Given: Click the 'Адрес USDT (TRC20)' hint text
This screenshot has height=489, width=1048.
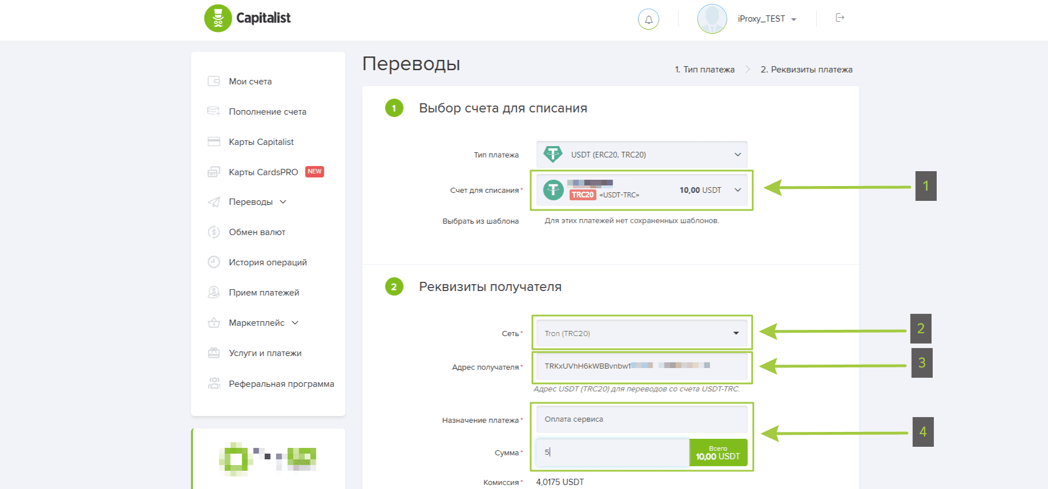Looking at the screenshot, I should [x=636, y=389].
